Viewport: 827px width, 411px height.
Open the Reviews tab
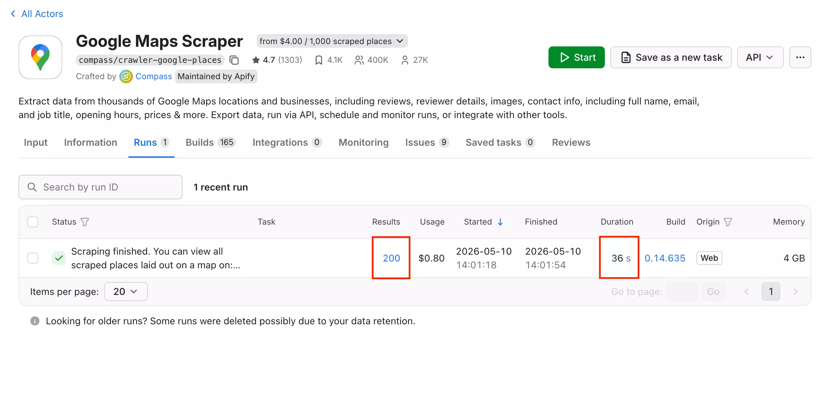571,142
